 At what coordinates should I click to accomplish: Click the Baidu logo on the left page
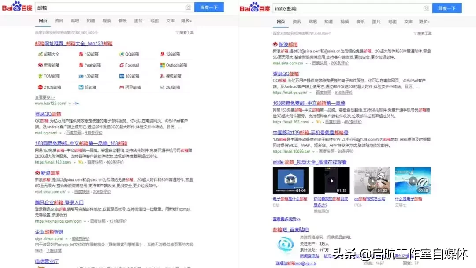click(18, 7)
